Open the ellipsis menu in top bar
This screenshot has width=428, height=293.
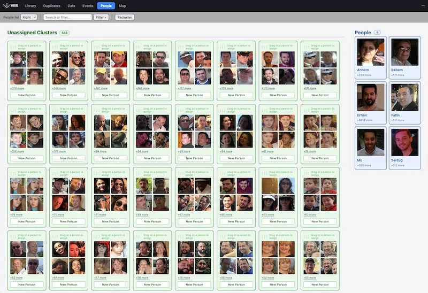[423, 6]
